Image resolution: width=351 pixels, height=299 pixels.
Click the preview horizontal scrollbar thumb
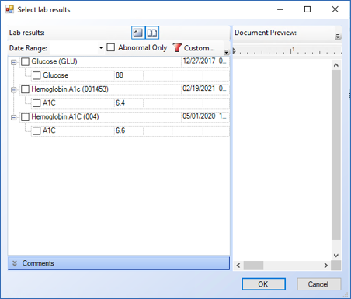click(x=253, y=266)
